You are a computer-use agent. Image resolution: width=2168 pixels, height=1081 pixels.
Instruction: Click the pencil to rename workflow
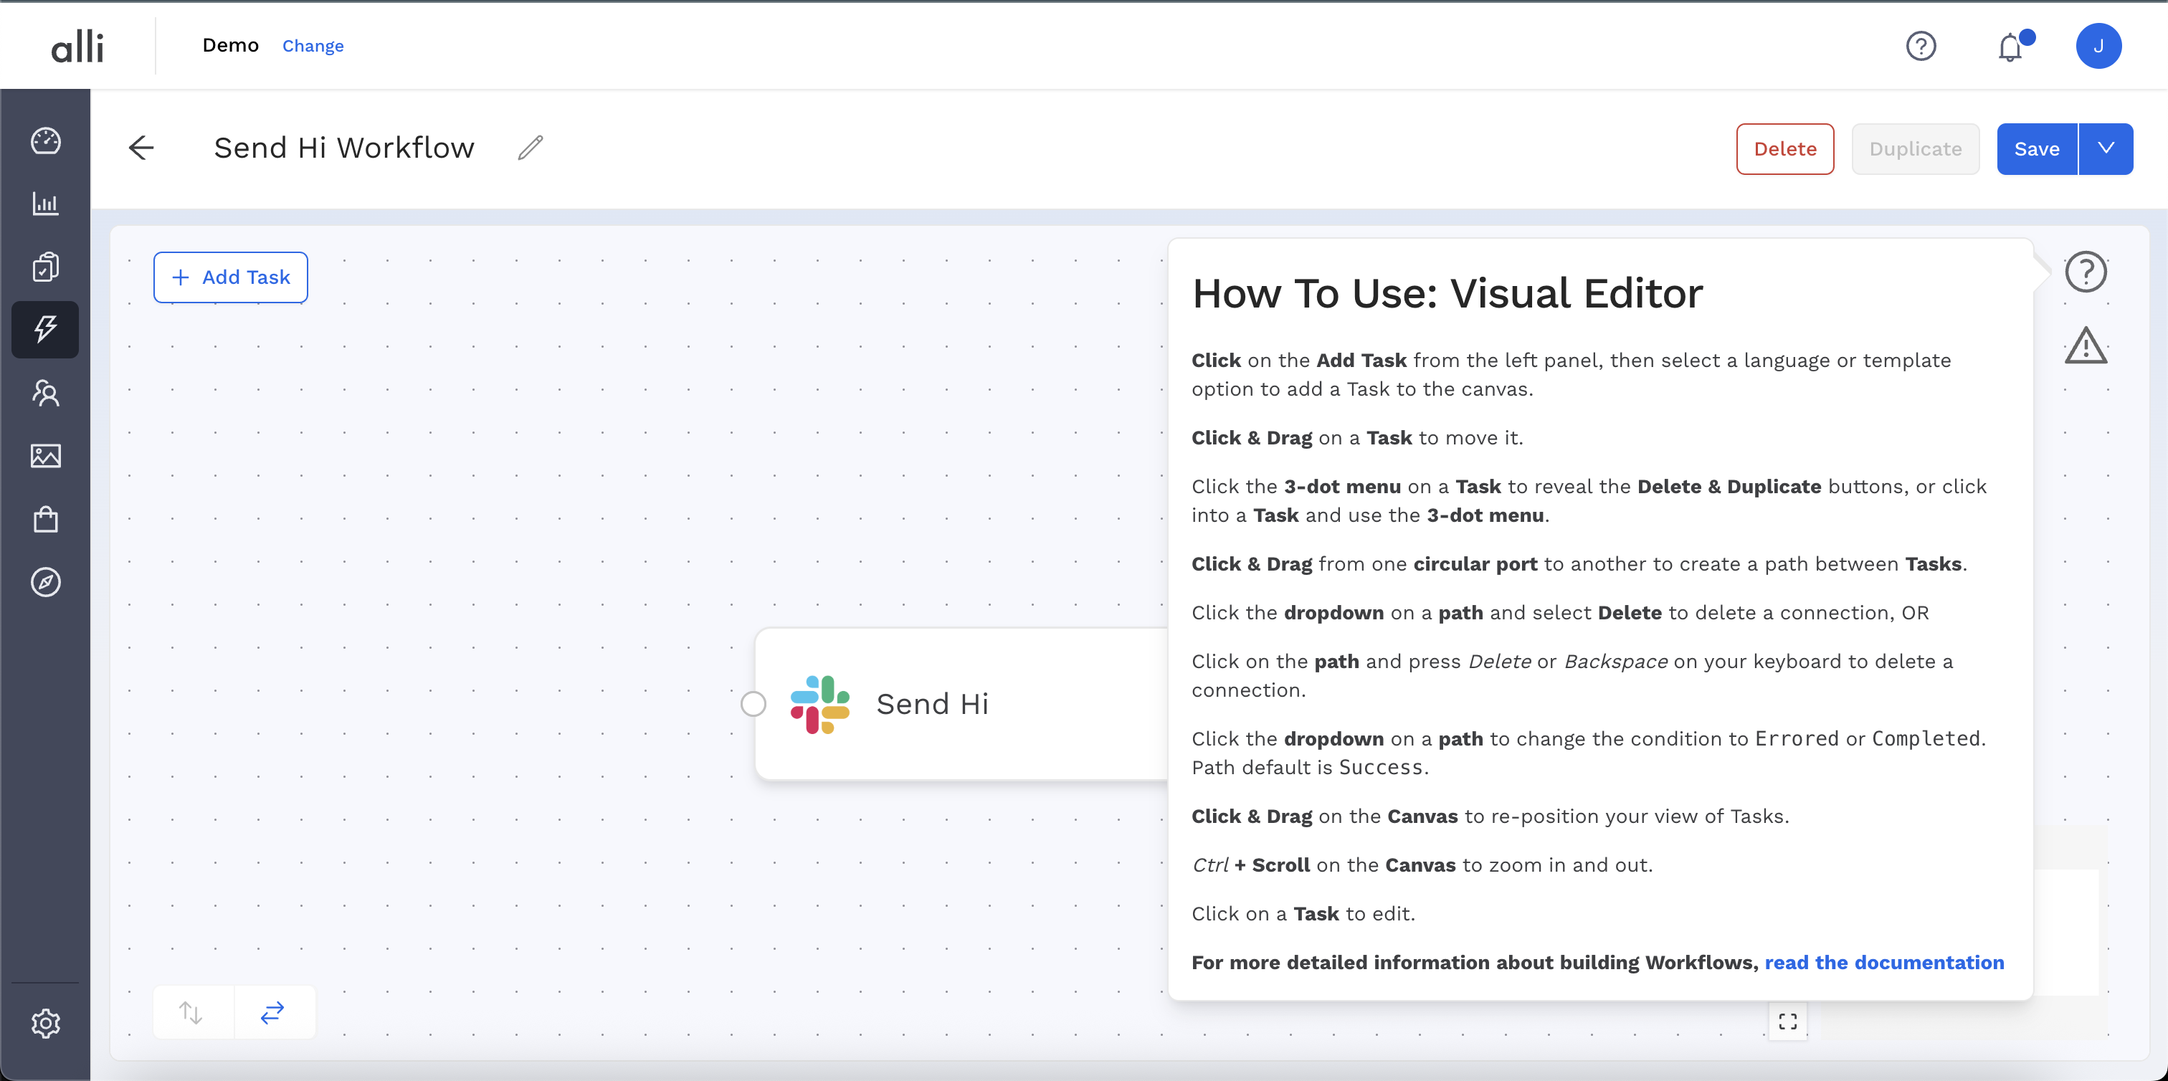pos(531,148)
